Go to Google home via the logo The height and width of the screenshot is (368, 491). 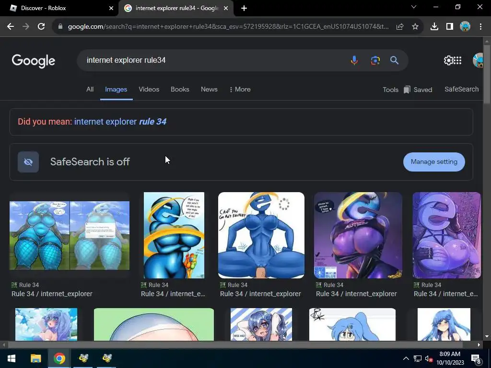pyautogui.click(x=34, y=61)
